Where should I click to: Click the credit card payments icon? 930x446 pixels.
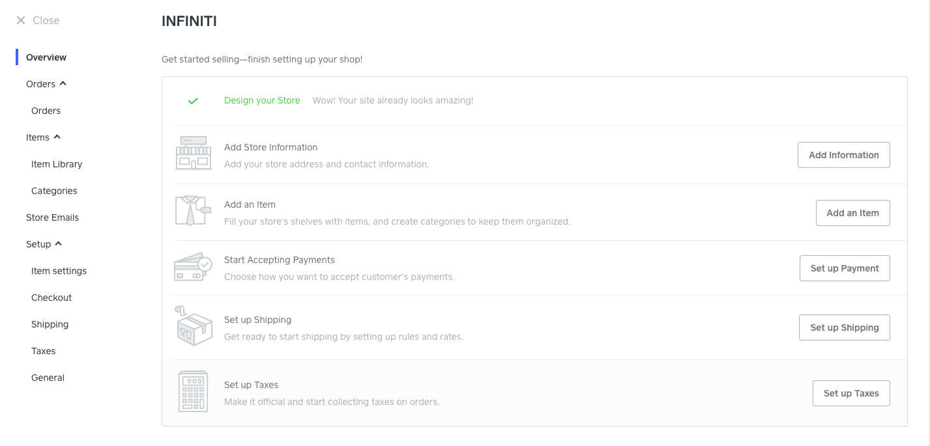coord(193,266)
